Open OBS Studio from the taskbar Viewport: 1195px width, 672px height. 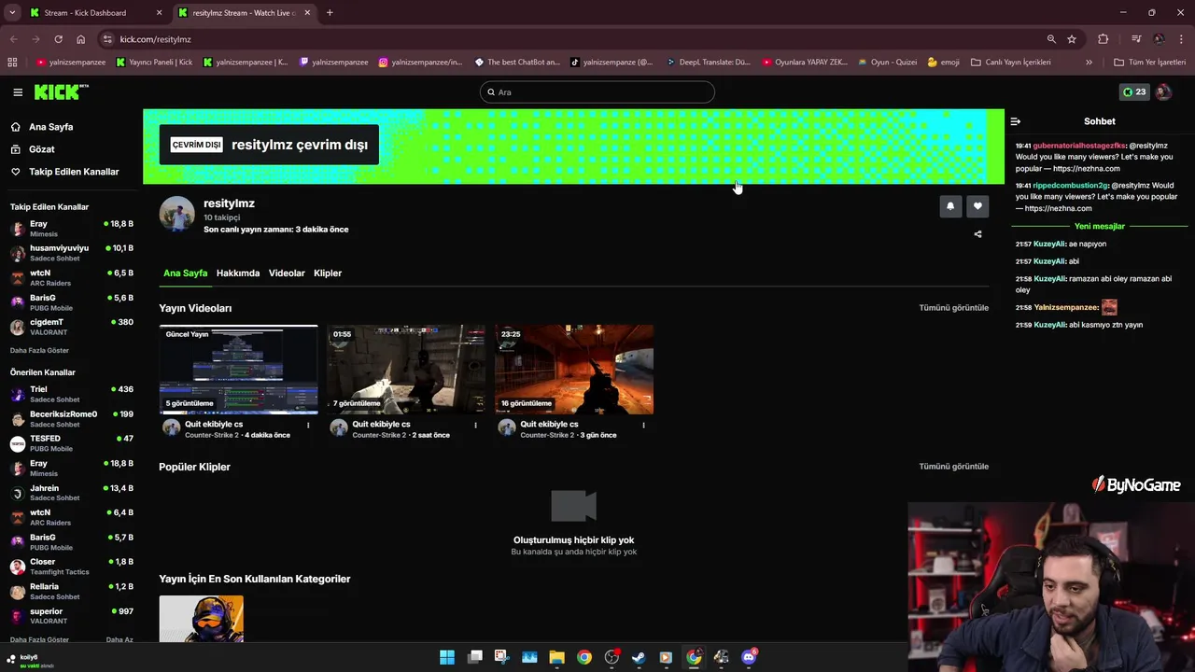pyautogui.click(x=612, y=657)
